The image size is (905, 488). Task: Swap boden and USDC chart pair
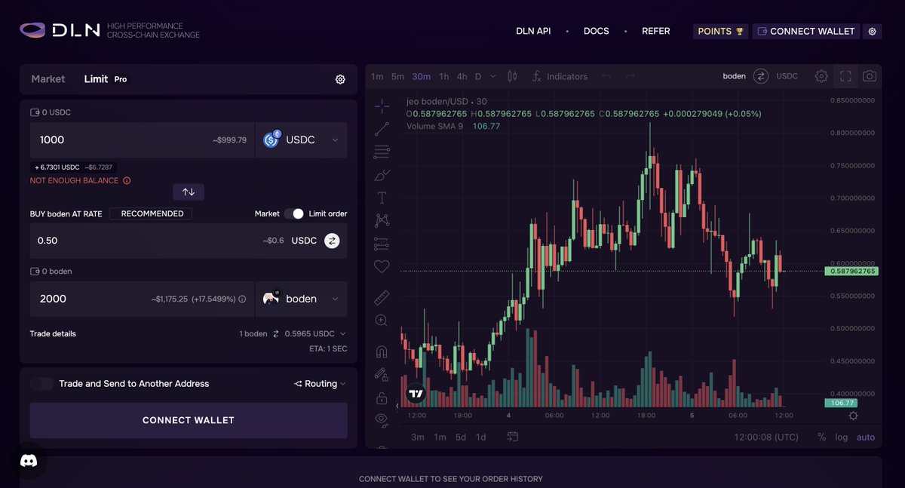click(761, 76)
